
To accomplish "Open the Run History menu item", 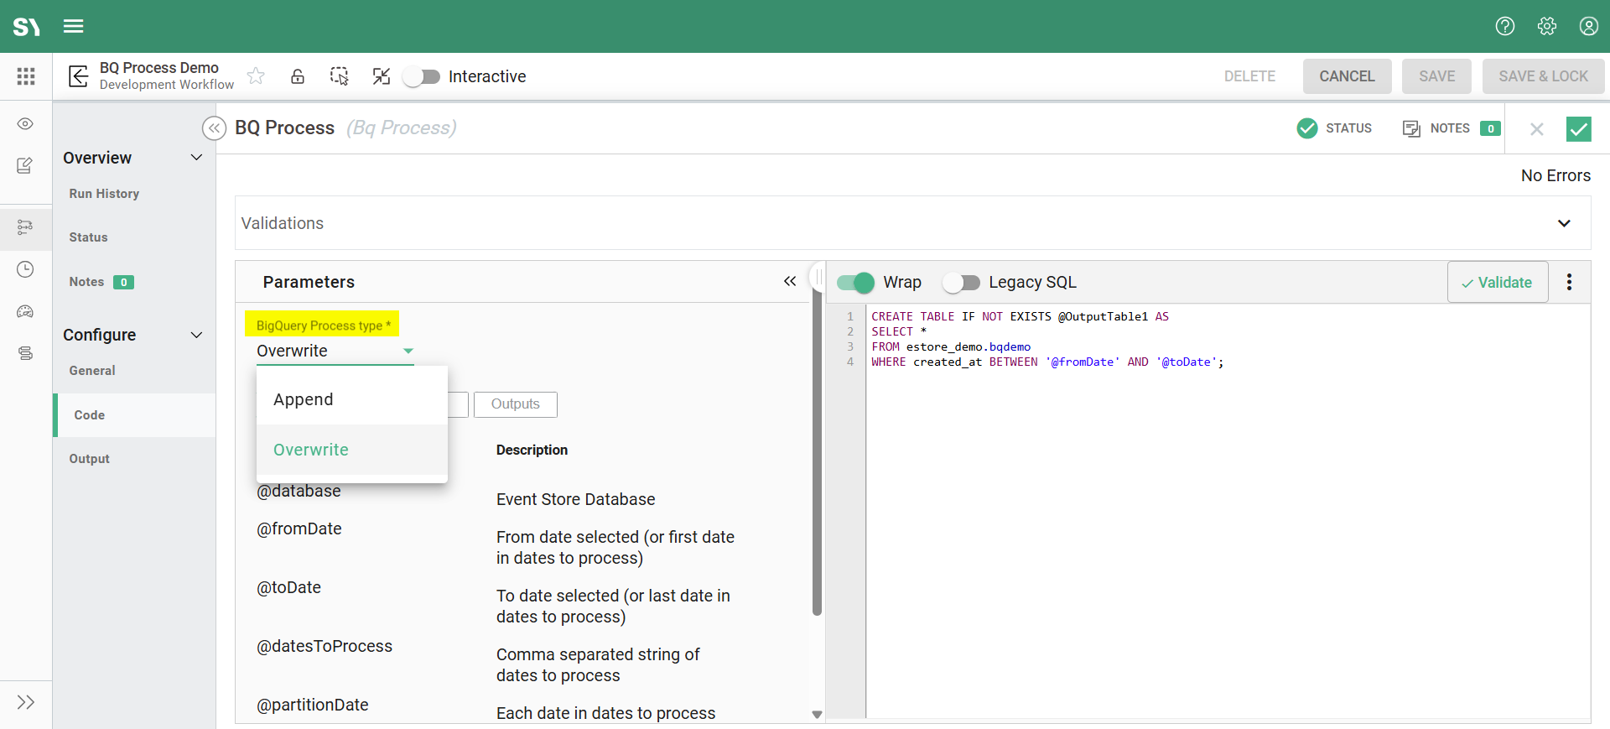I will coord(104,194).
